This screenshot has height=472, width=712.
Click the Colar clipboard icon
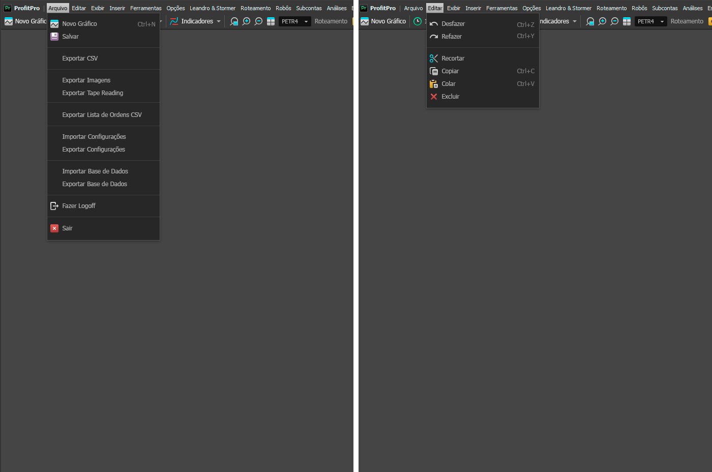(x=434, y=84)
